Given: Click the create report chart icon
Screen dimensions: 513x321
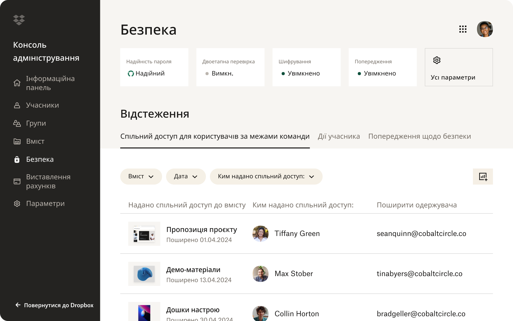Looking at the screenshot, I should (483, 177).
